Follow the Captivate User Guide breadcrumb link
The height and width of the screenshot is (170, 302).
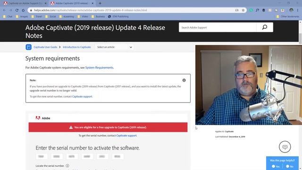click(x=45, y=47)
